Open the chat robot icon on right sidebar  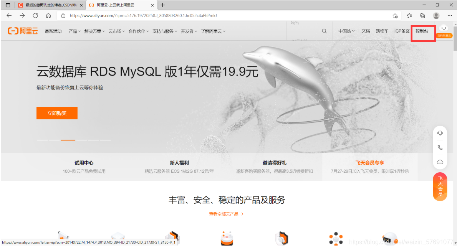tap(440, 162)
